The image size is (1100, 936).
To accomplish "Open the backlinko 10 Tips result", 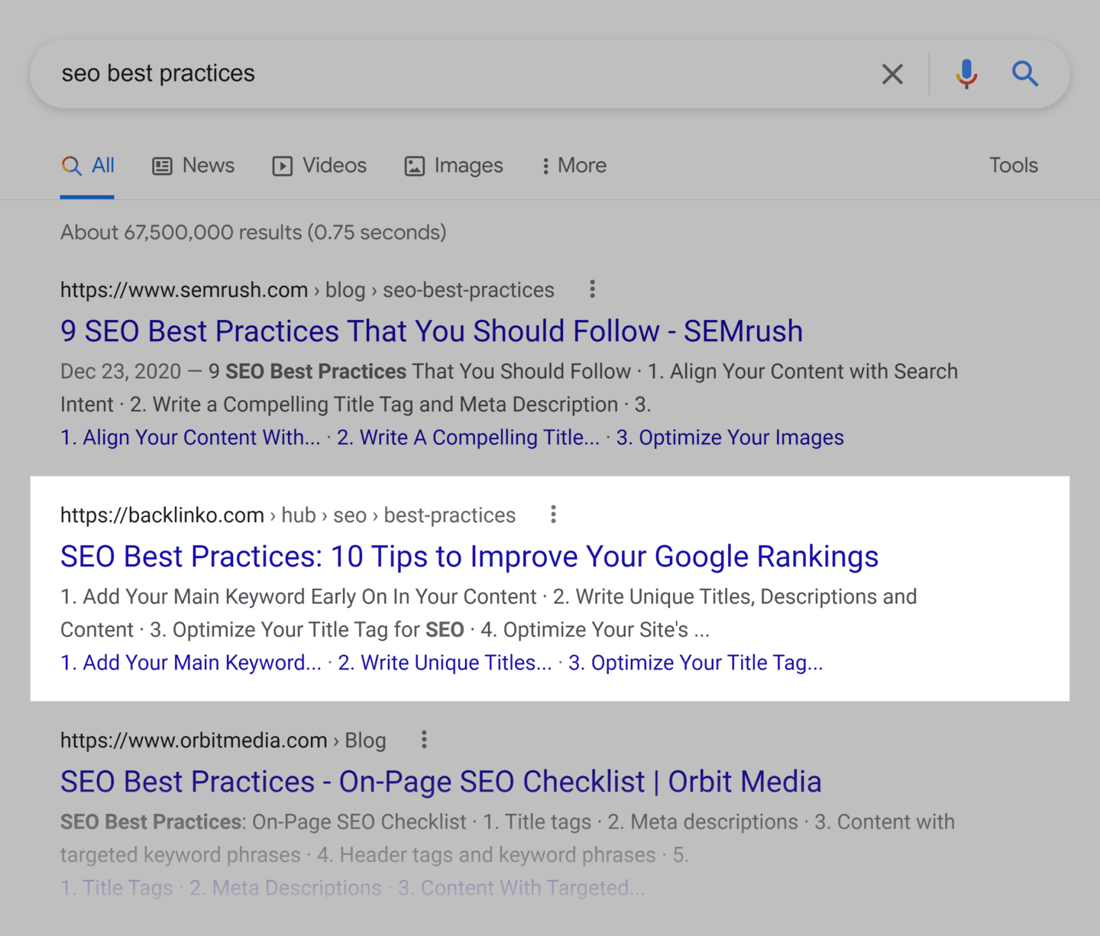I will (469, 556).
